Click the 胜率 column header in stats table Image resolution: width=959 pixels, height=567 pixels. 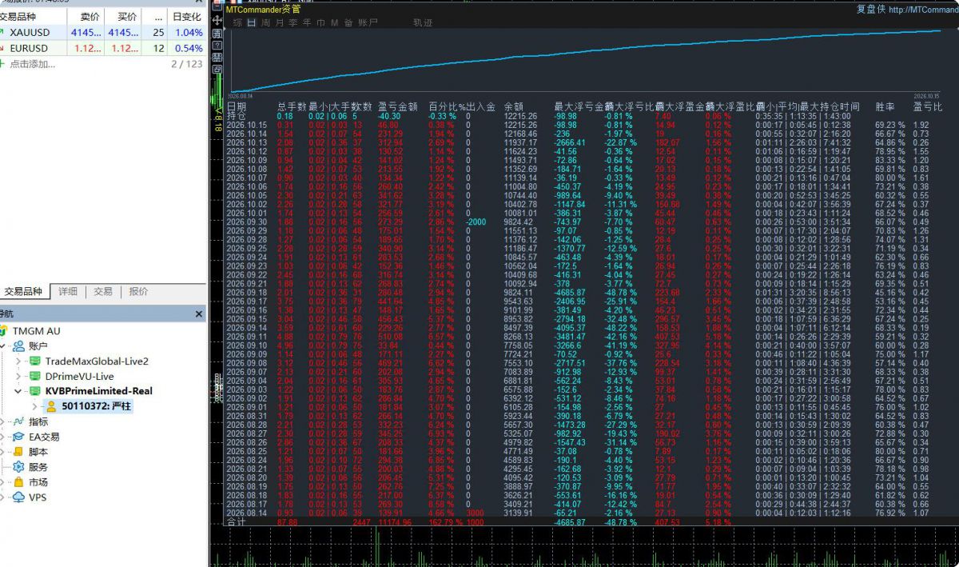tap(885, 106)
